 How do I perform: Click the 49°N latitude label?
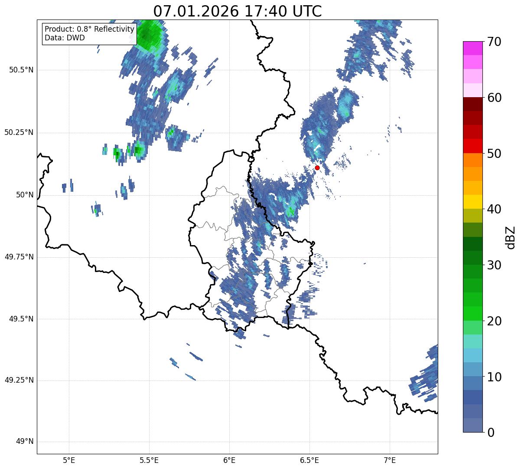[25, 442]
